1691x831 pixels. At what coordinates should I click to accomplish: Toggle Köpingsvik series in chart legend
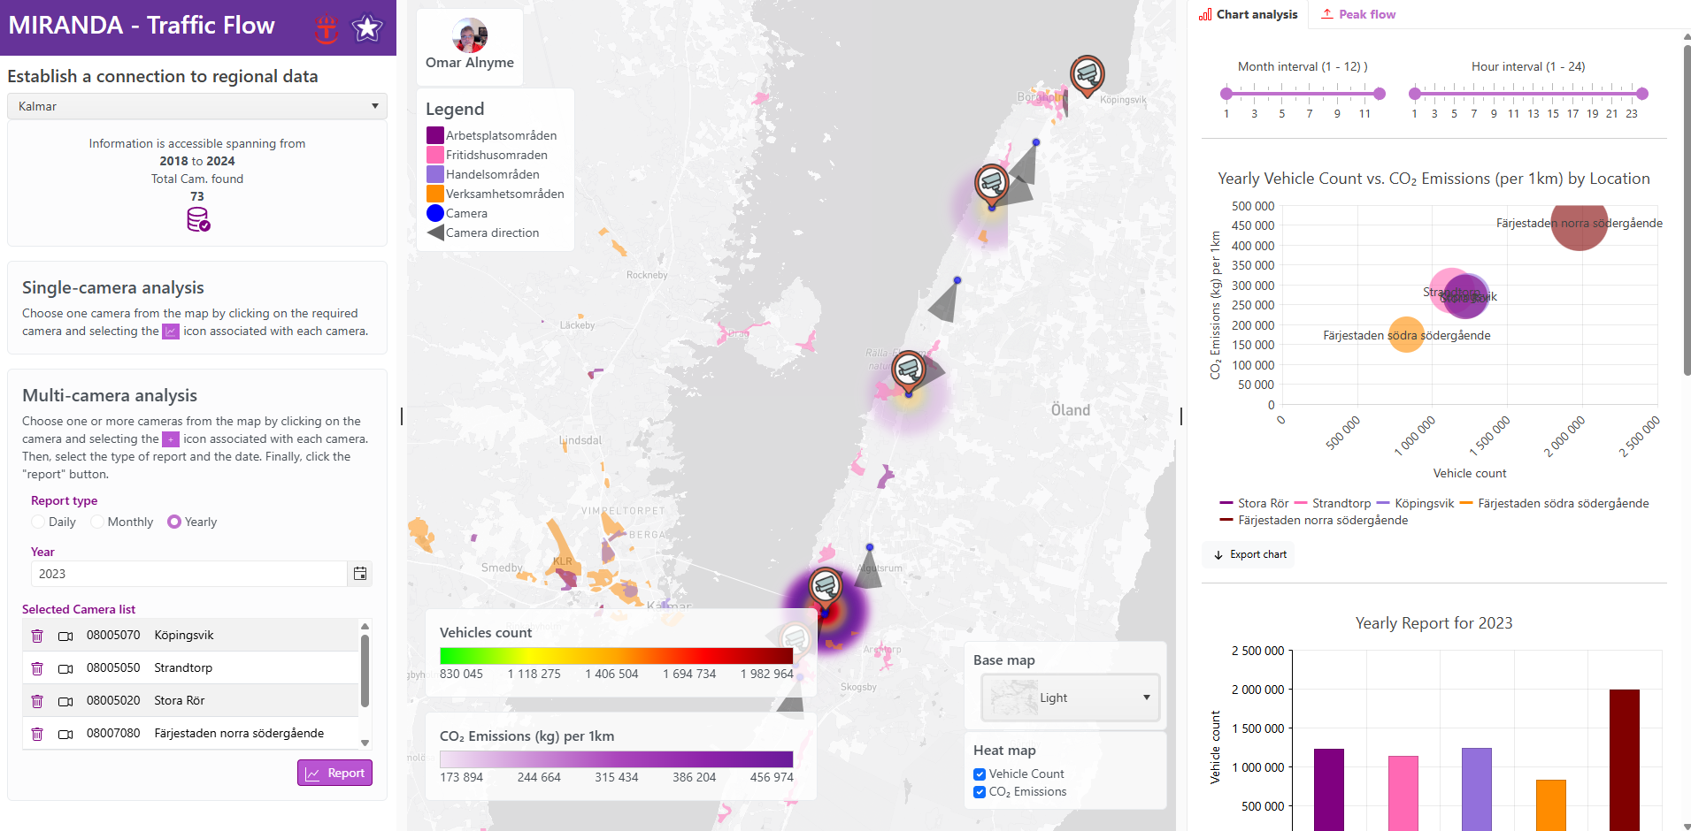(1416, 503)
